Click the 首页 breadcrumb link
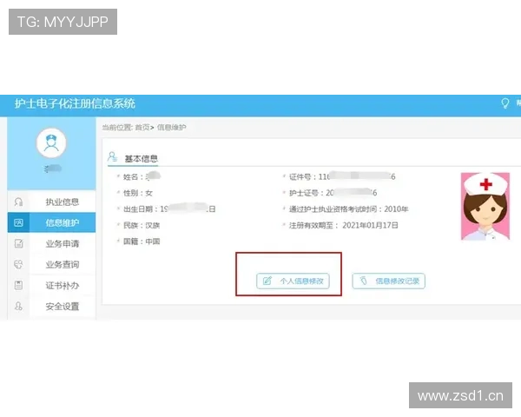 [x=142, y=128]
